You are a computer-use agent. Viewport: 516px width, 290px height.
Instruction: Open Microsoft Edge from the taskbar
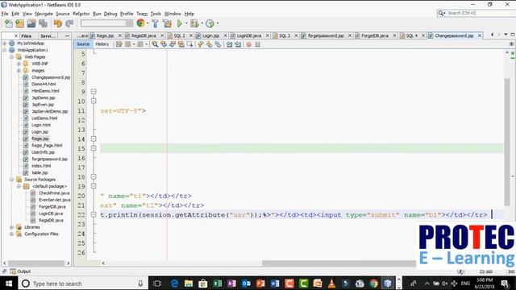(174, 283)
